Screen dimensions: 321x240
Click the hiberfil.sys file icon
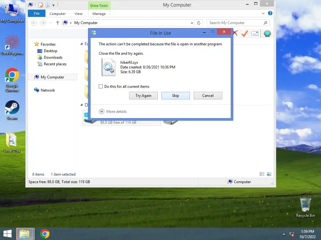click(109, 67)
